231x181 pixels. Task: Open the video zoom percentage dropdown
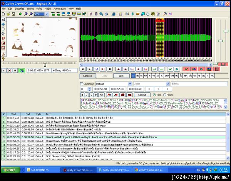click(x=47, y=14)
